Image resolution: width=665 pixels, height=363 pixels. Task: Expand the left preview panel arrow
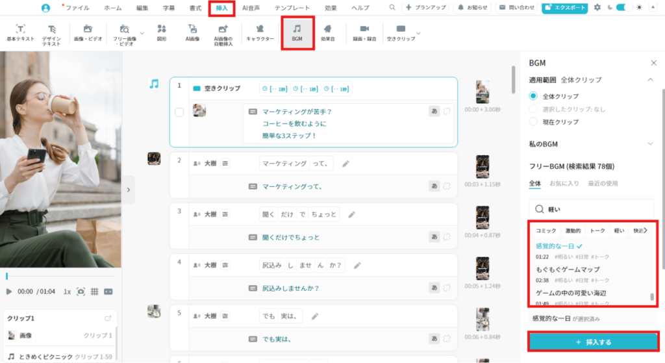click(129, 190)
